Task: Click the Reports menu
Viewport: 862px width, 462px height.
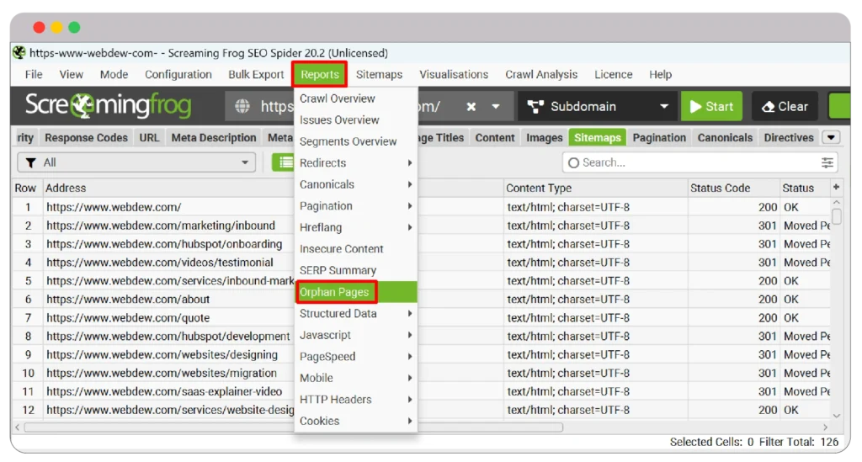Action: point(319,74)
